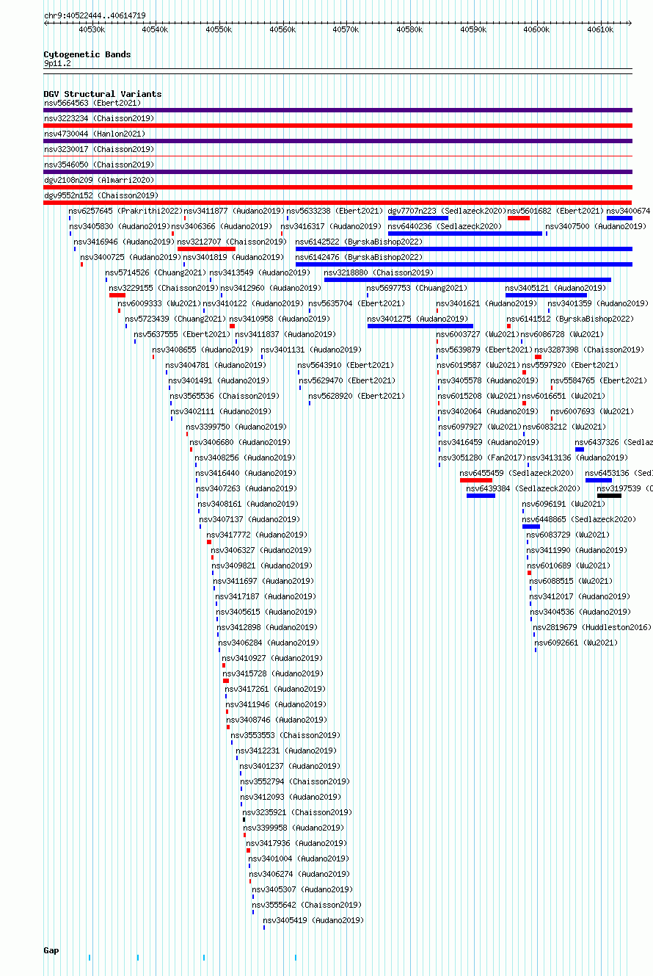Click nsv5628920 (Ebert2021) label
Screen dimensions: 653x976
[357, 397]
